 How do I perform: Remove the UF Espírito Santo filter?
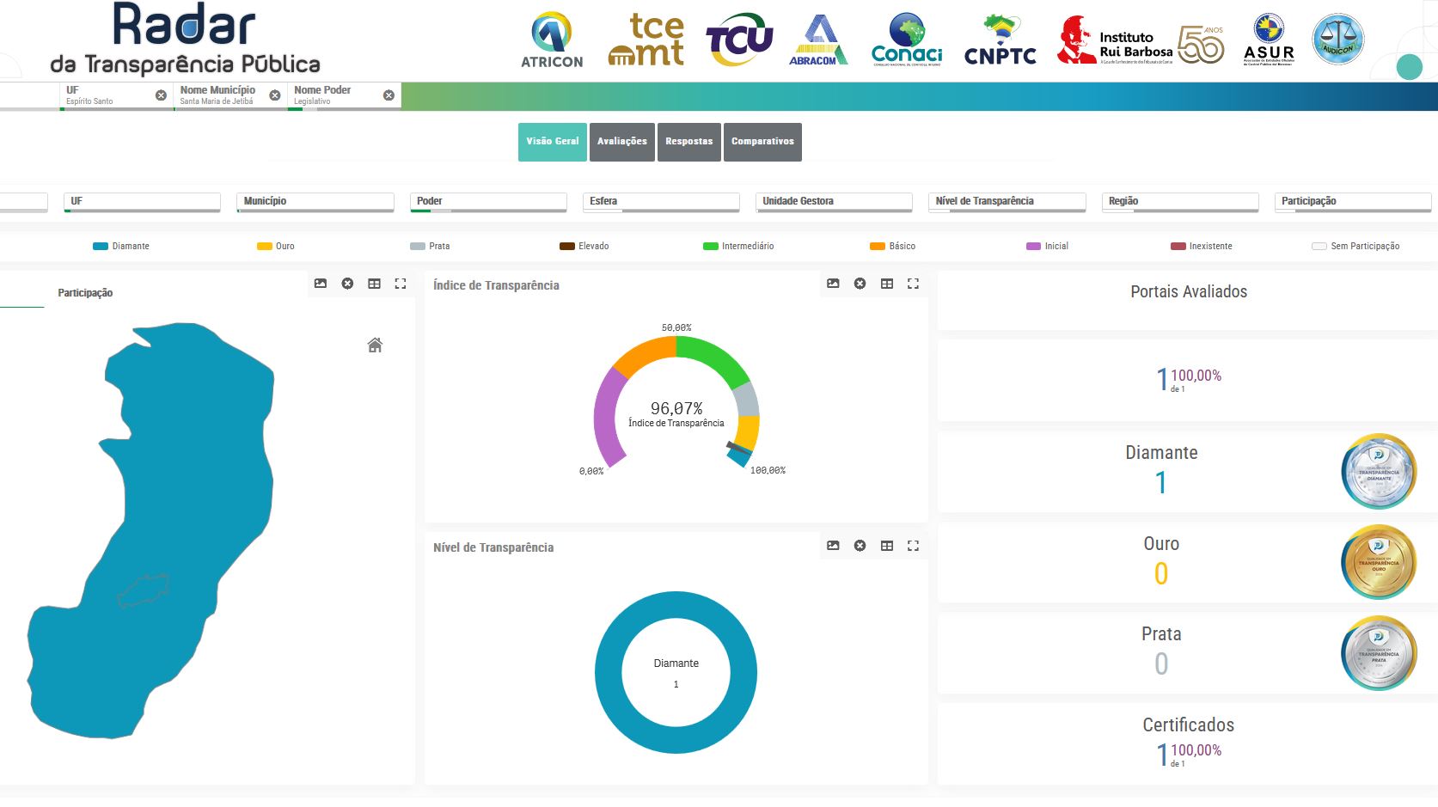point(161,95)
